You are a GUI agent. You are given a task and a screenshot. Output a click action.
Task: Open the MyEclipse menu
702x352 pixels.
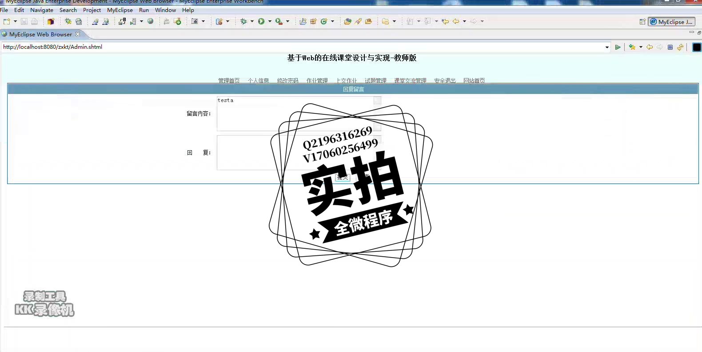coord(120,10)
